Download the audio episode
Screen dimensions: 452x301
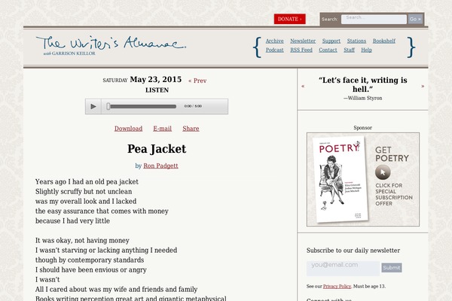(128, 129)
